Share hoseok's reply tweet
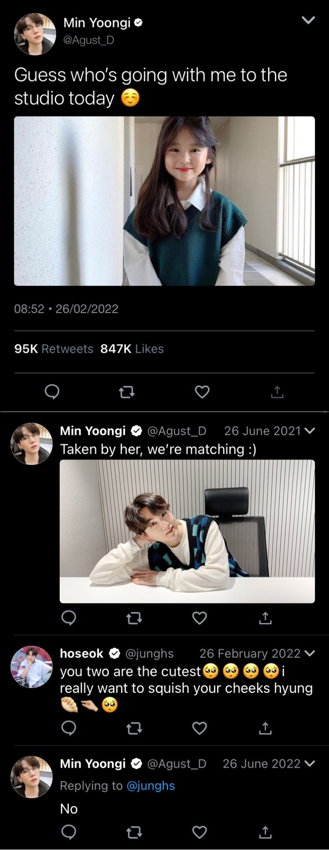329x850 pixels. [265, 728]
